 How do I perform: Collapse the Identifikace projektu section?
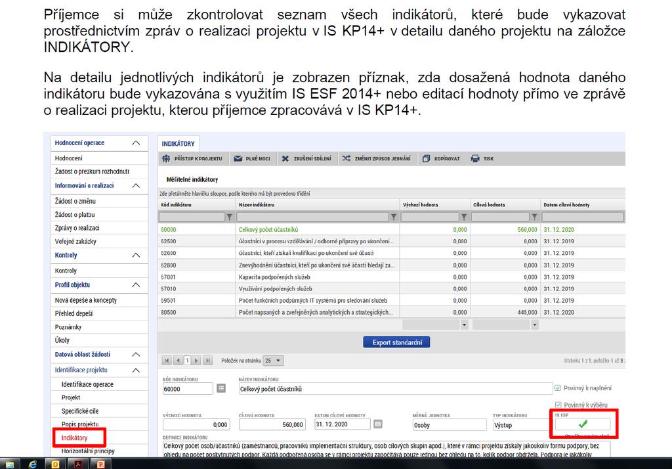click(136, 370)
